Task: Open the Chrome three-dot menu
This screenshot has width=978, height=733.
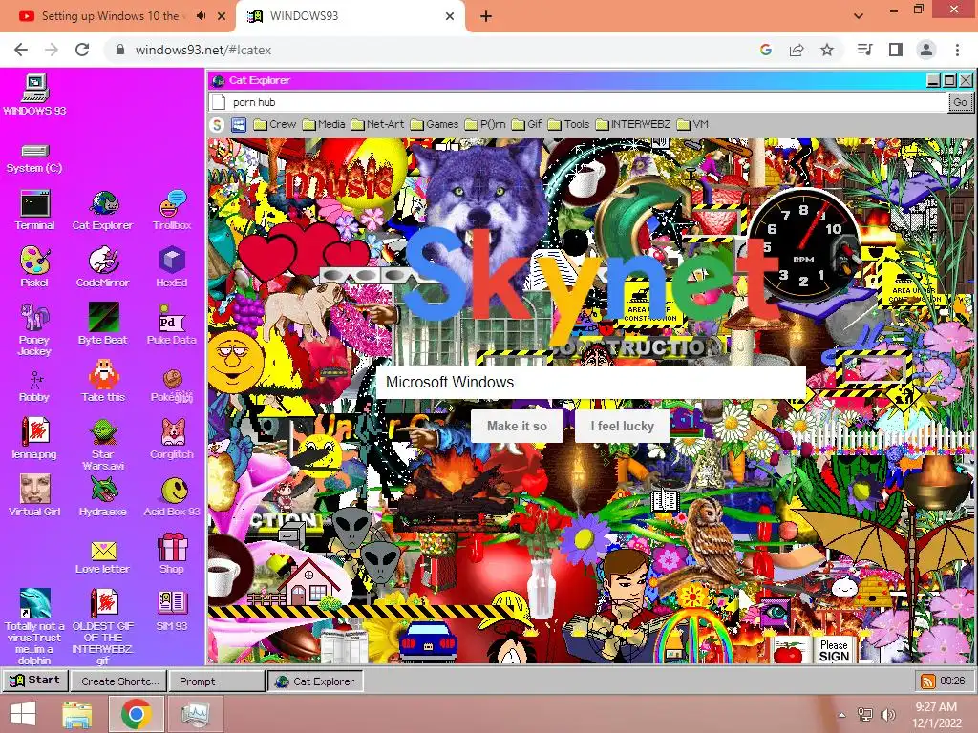Action: click(957, 50)
